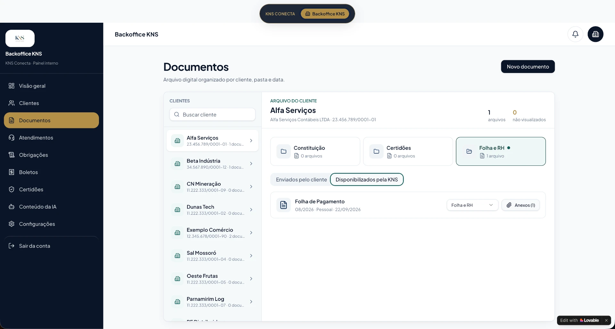615x329 pixels.
Task: Click the Clientes people icon
Action: 12,103
